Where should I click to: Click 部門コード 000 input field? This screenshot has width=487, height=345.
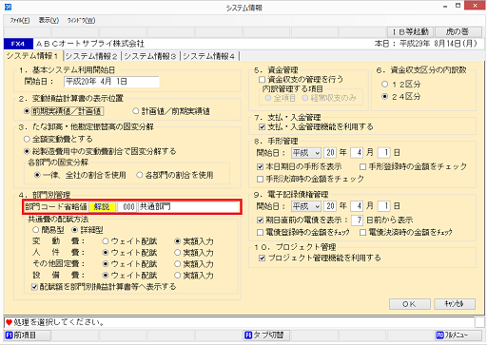pyautogui.click(x=127, y=207)
